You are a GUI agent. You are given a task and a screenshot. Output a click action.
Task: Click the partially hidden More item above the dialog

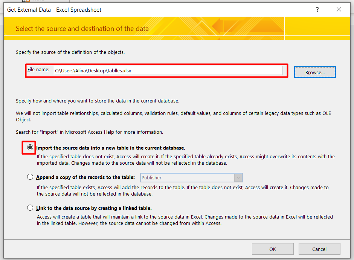[38, 1]
